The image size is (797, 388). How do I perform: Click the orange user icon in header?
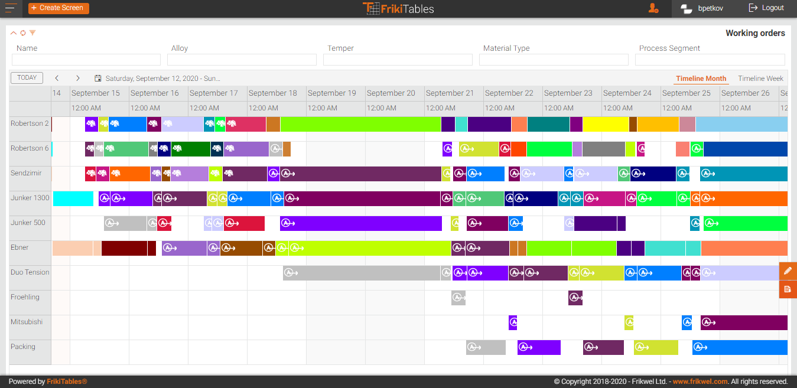[x=653, y=8]
